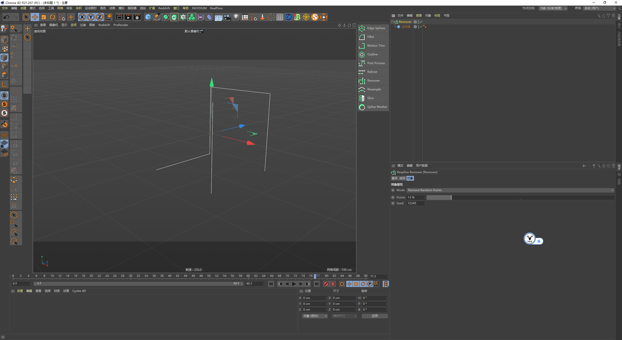
Task: Toggle Remover object's green enable checkmark
Action: click(421, 22)
